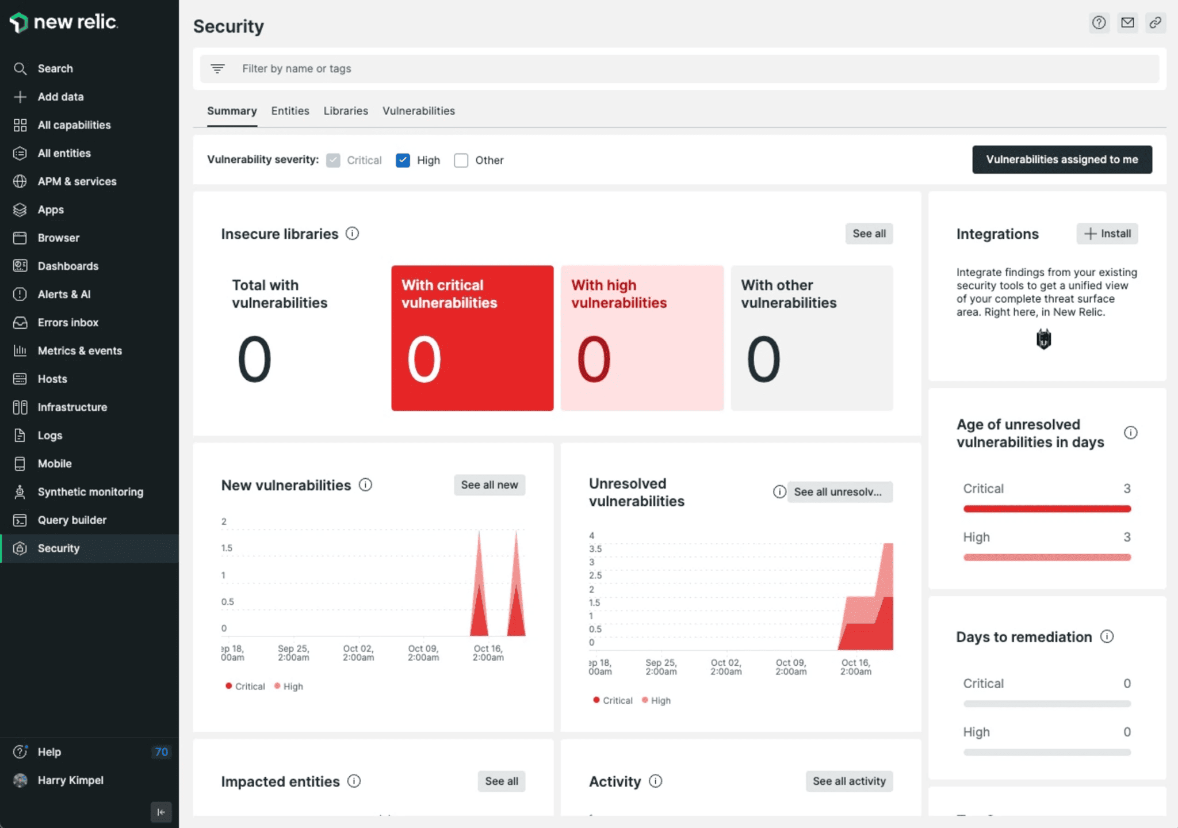Click Vulnerabilities assigned to me button

pyautogui.click(x=1062, y=159)
